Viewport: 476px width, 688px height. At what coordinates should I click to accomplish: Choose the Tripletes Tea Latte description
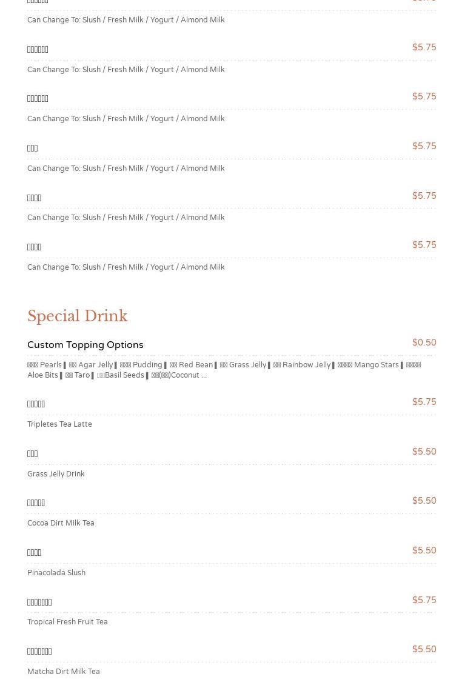click(x=59, y=424)
